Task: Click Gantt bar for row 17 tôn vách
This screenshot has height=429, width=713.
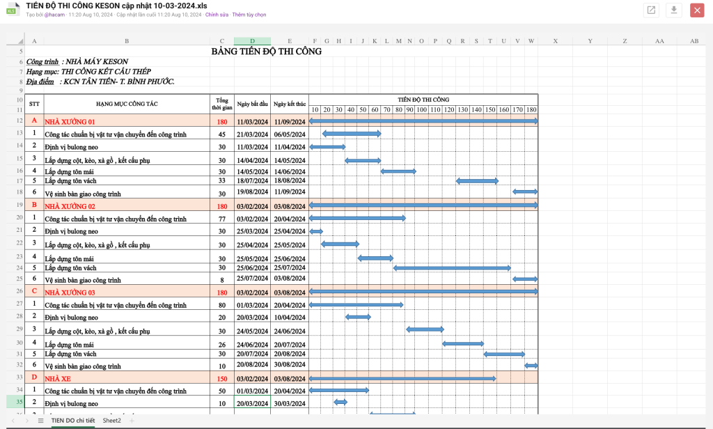Action: 477,181
